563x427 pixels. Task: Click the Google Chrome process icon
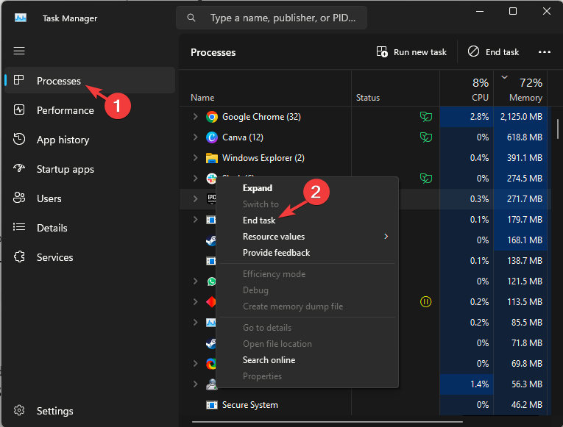pyautogui.click(x=212, y=117)
